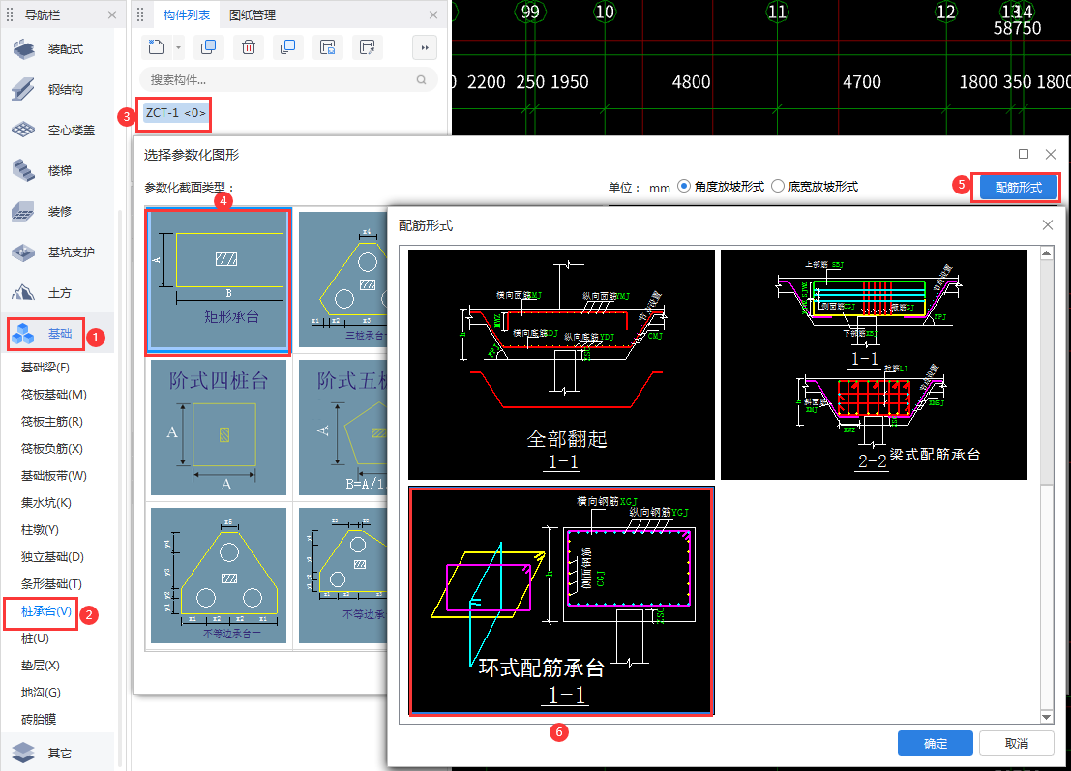Select 筏板负筋(X) item
This screenshot has height=771, width=1071.
click(x=52, y=448)
